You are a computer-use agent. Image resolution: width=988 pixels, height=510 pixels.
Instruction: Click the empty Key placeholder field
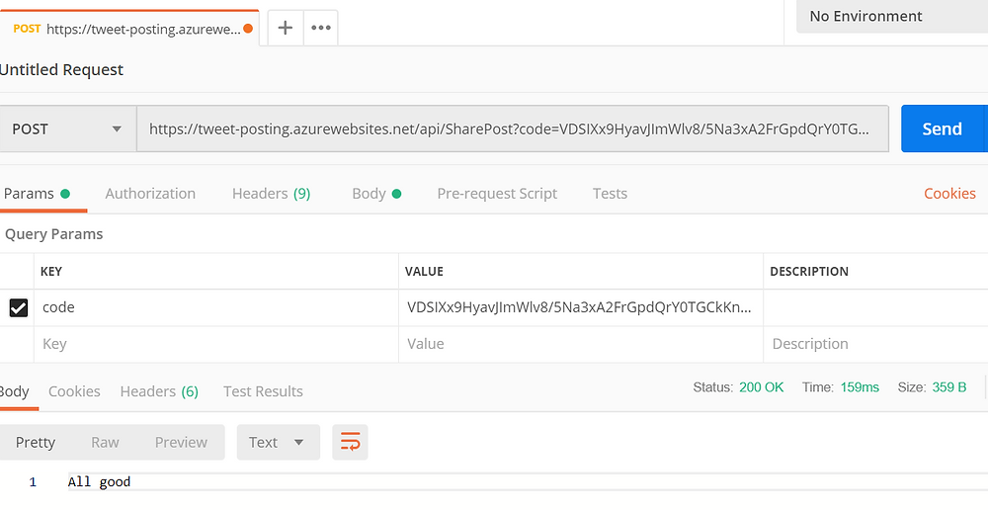coord(216,344)
